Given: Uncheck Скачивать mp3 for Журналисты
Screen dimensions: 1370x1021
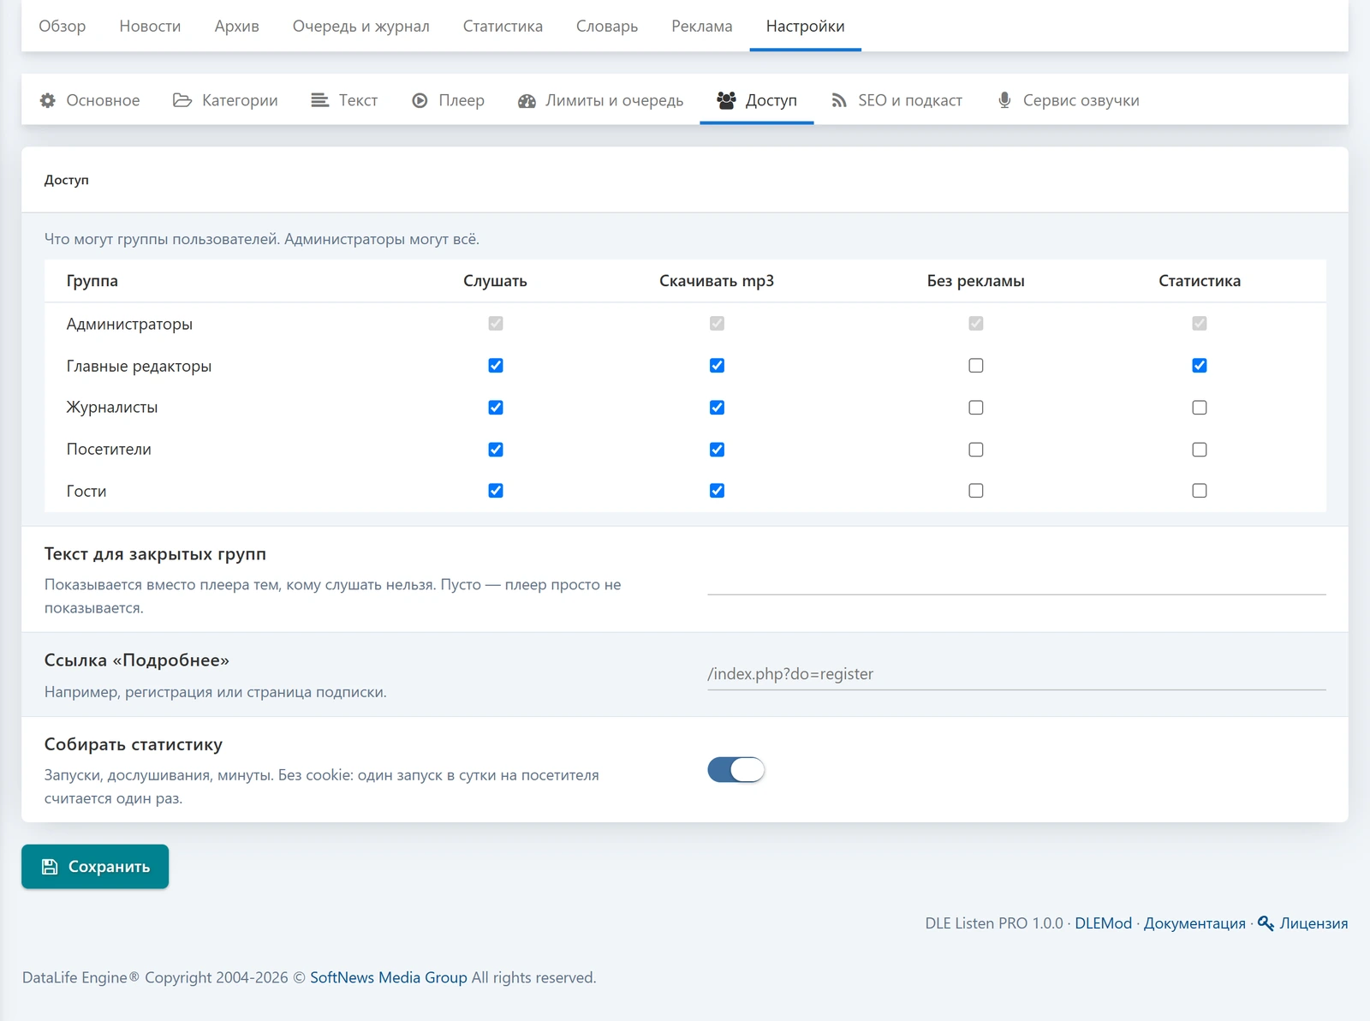Looking at the screenshot, I should (718, 408).
